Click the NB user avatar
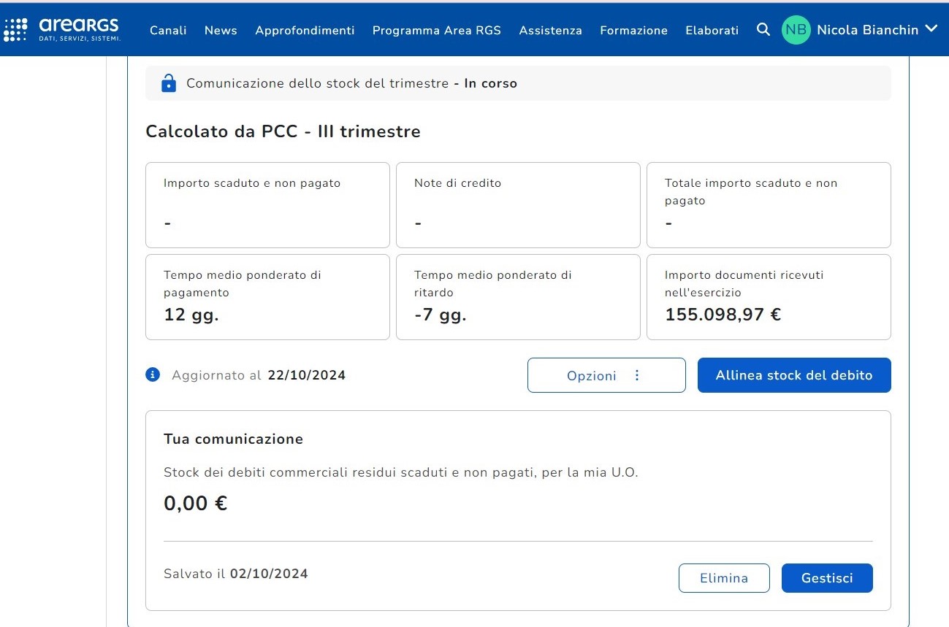The image size is (949, 627). coord(796,30)
